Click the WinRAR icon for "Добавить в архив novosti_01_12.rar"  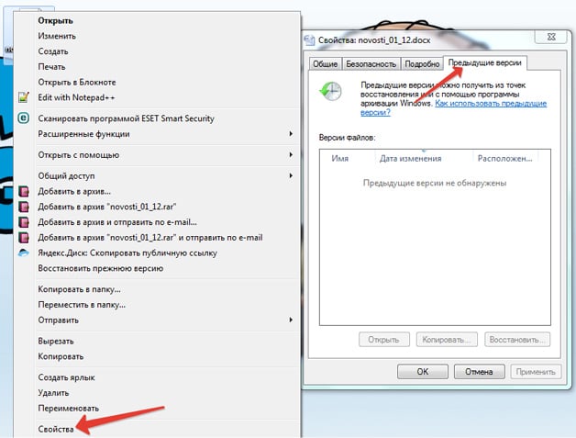point(25,207)
